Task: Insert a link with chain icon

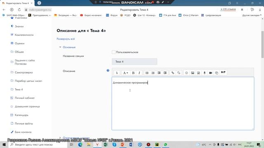Action: [x=173, y=73]
